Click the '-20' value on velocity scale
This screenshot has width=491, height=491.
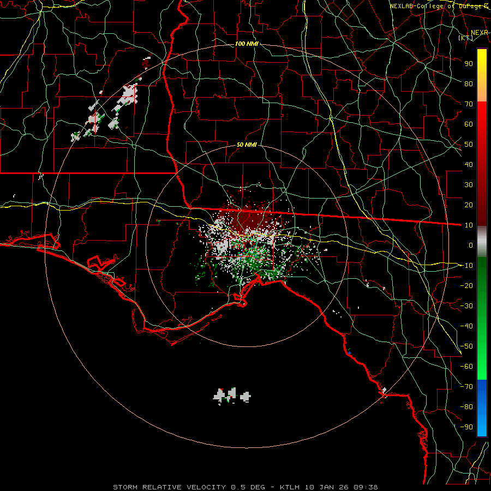(x=466, y=285)
